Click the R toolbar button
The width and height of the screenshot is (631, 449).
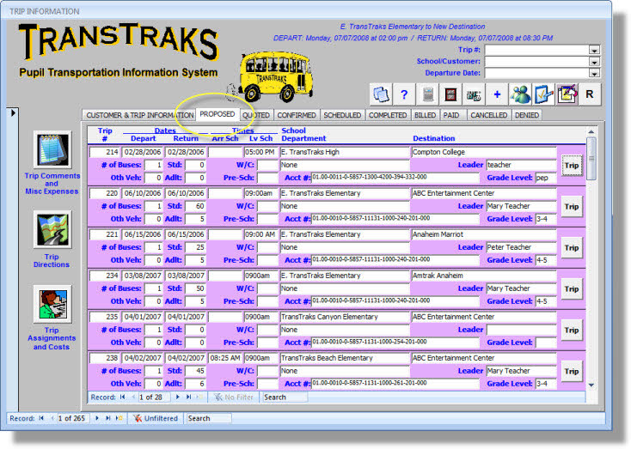(590, 94)
